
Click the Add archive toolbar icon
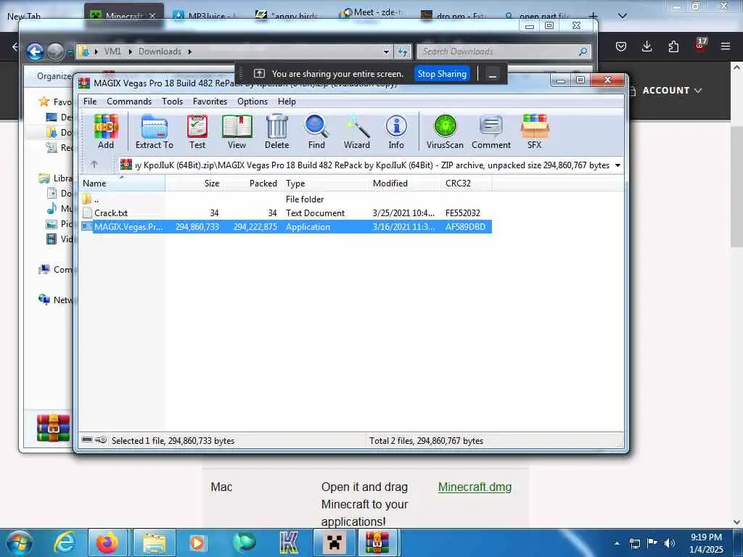106,132
